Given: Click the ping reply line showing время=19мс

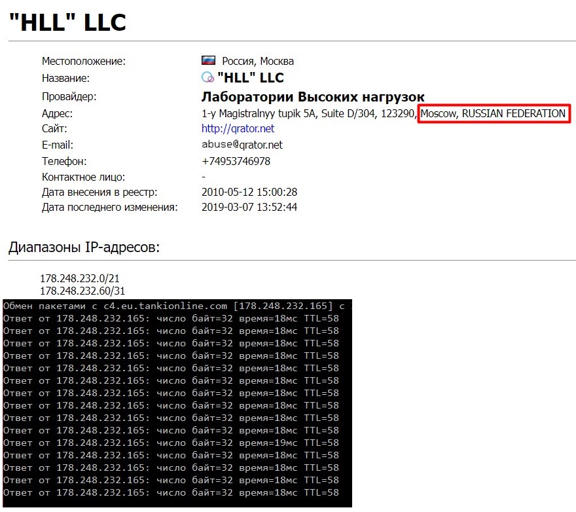Looking at the screenshot, I should coord(171,443).
